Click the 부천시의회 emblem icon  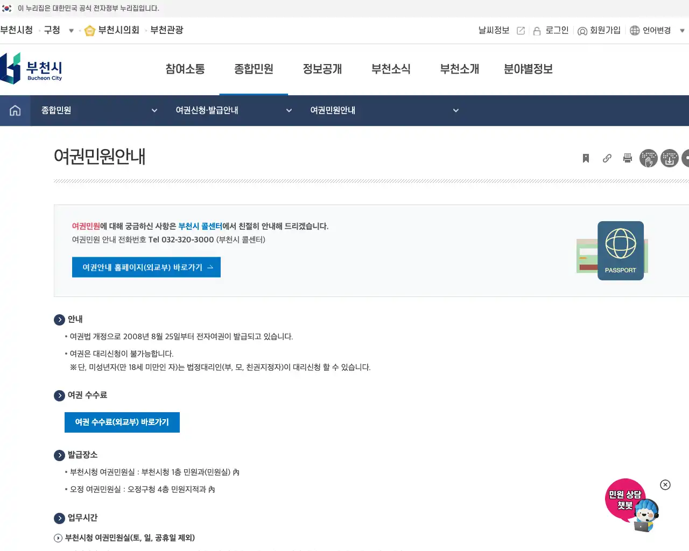pyautogui.click(x=90, y=31)
